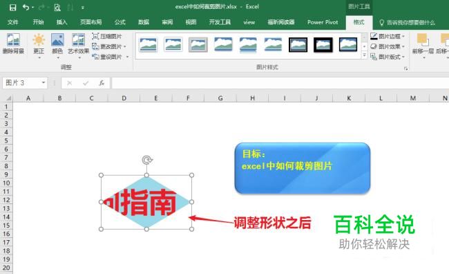Switch to the 公式 ribbon tab

tap(120, 22)
